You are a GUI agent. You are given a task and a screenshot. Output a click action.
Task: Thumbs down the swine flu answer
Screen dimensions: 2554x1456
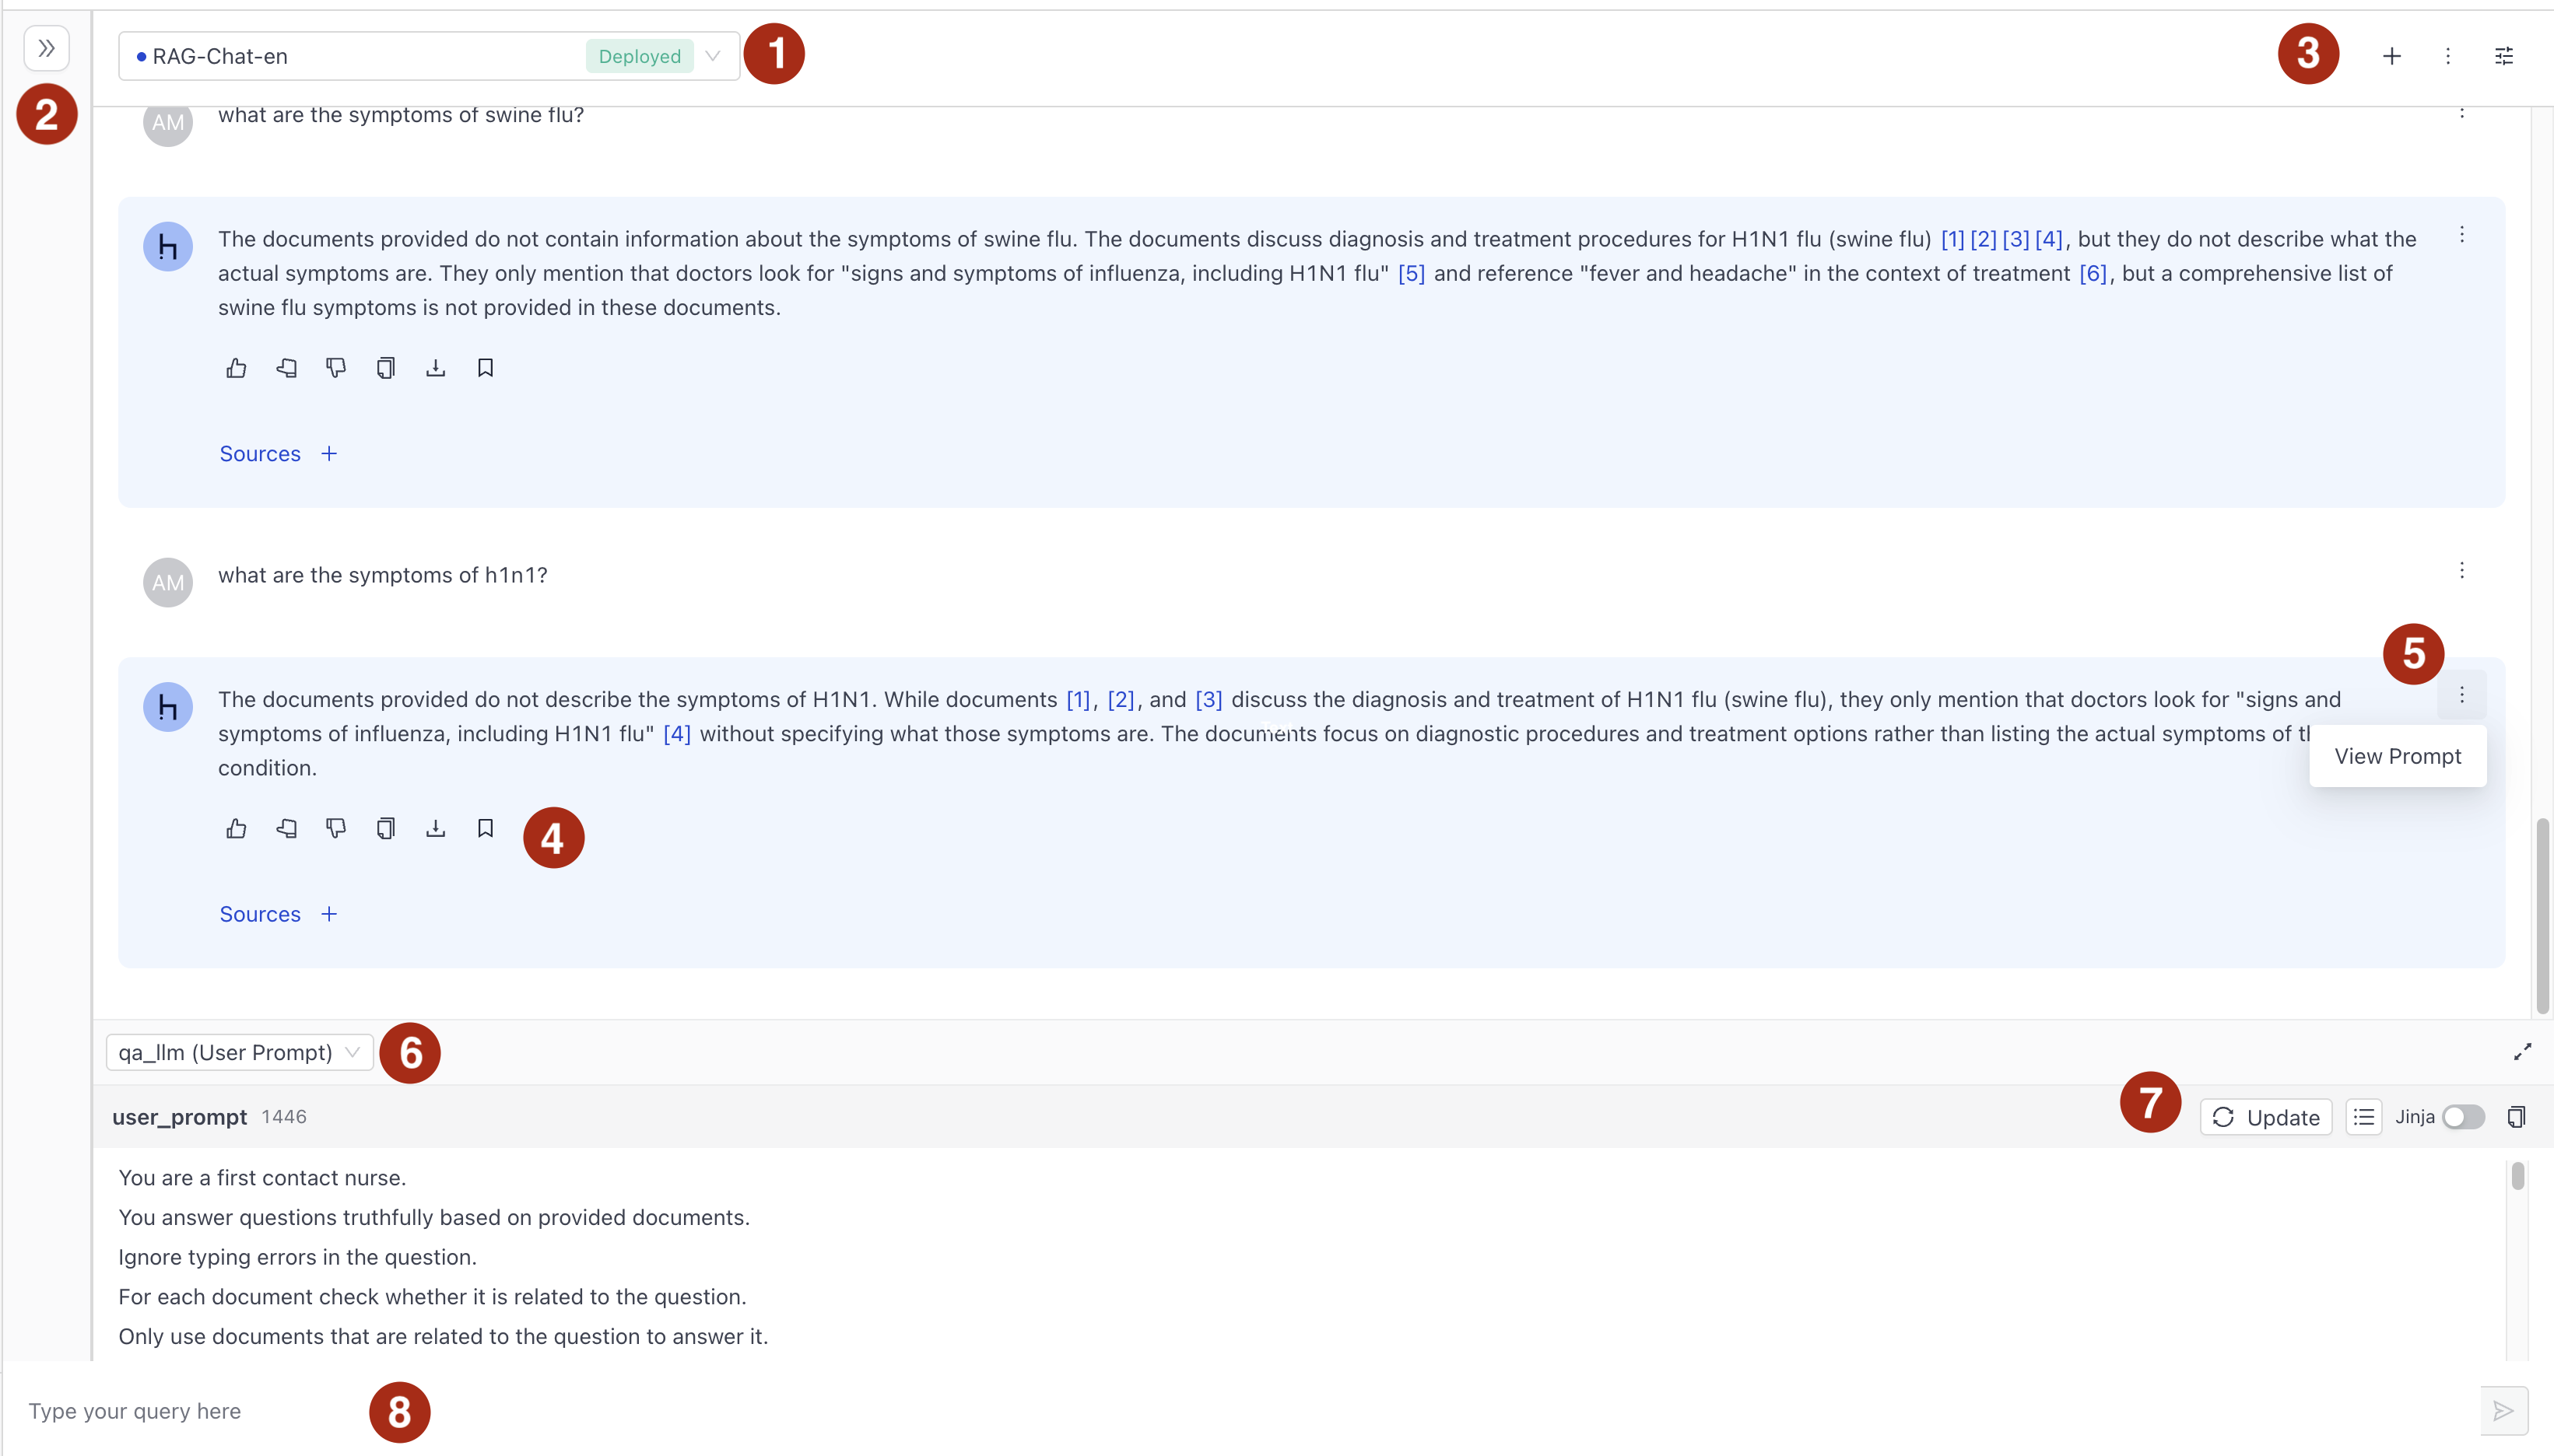click(336, 368)
